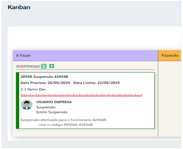
Task: Open card 28558-Suspensão 426548 title
Action: 44,77
